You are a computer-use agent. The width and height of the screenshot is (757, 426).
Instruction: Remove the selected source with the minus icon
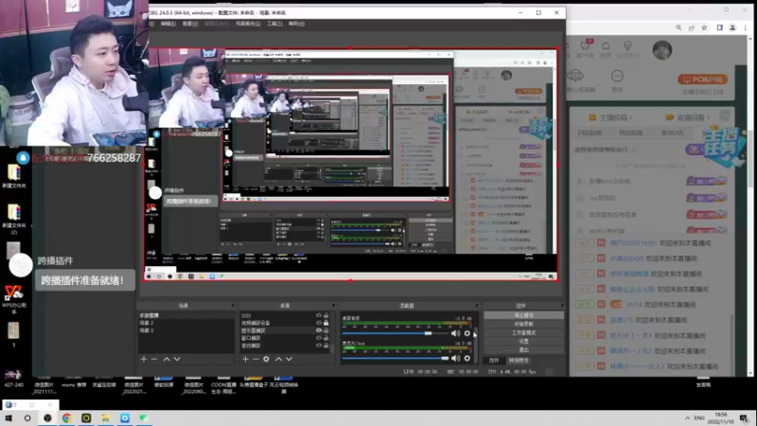coord(255,359)
